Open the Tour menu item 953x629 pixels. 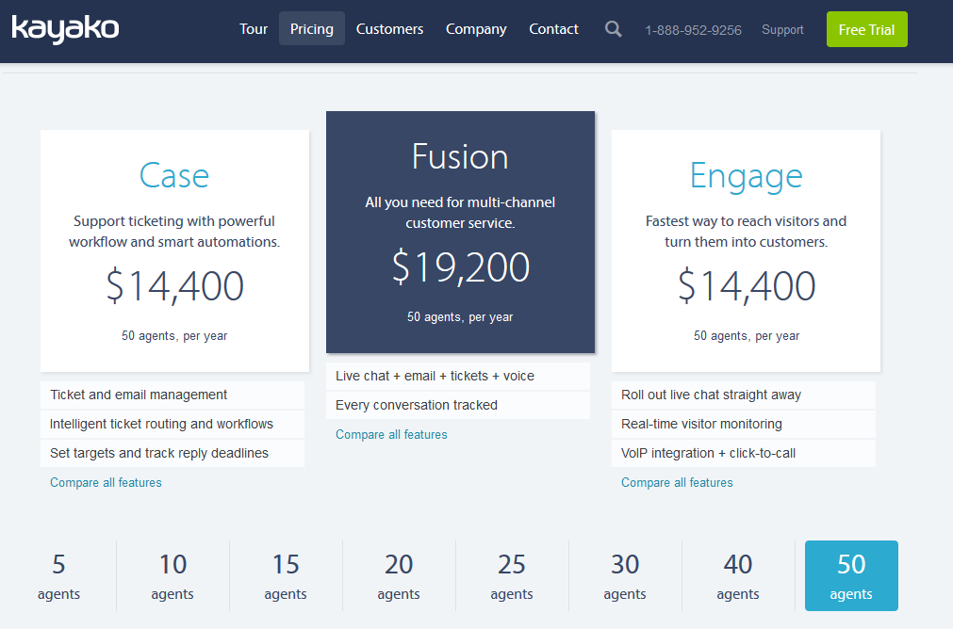pyautogui.click(x=254, y=28)
